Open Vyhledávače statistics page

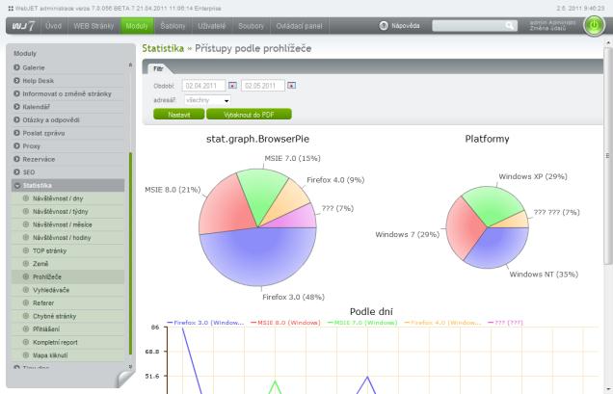pyautogui.click(x=51, y=290)
